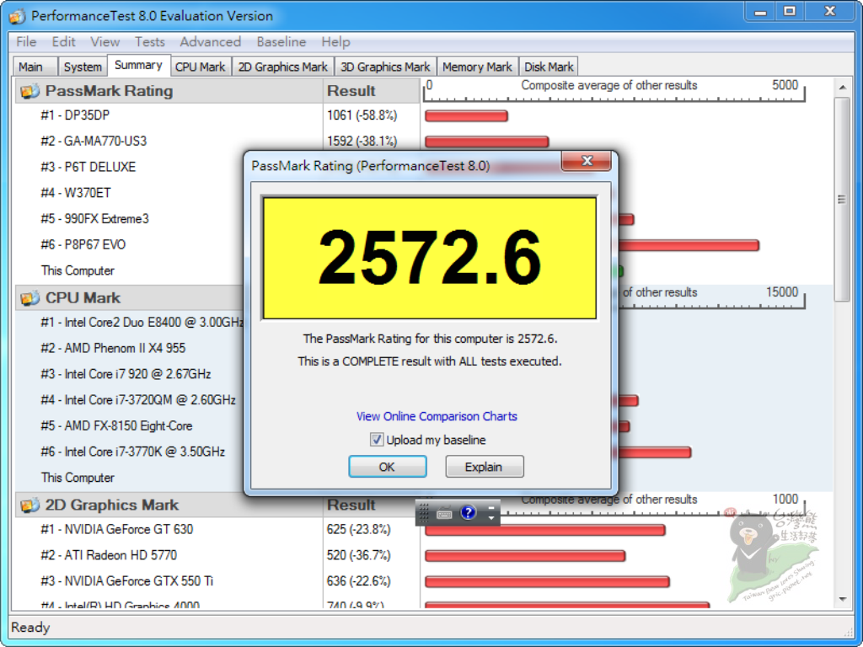Viewport: 863px width, 647px height.
Task: Uncheck the Upload my baseline checkbox
Action: pos(377,440)
